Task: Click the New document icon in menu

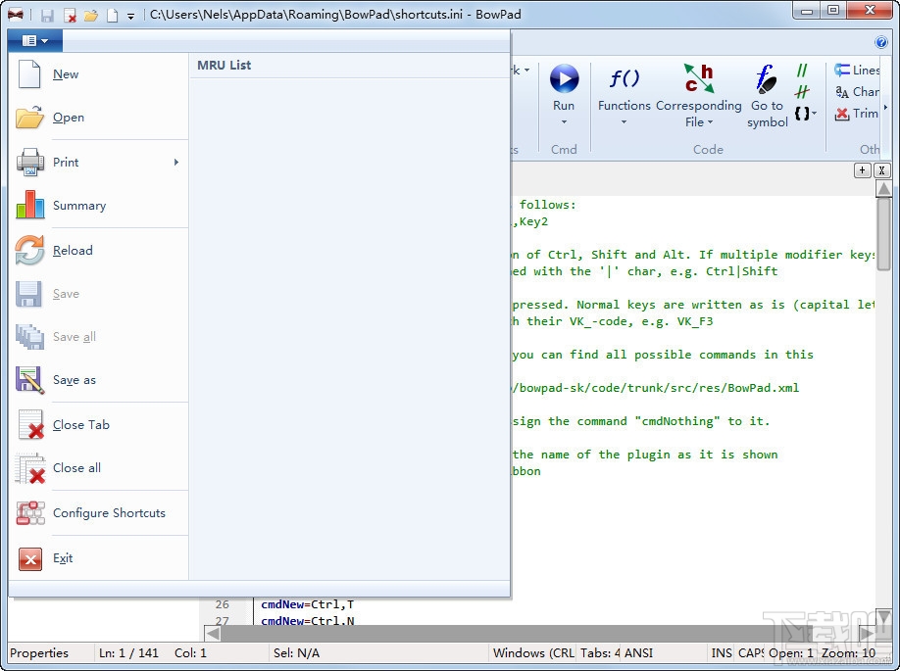Action: pos(29,74)
